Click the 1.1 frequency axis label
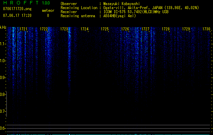This screenshot has width=213, height=135. point(3,44)
